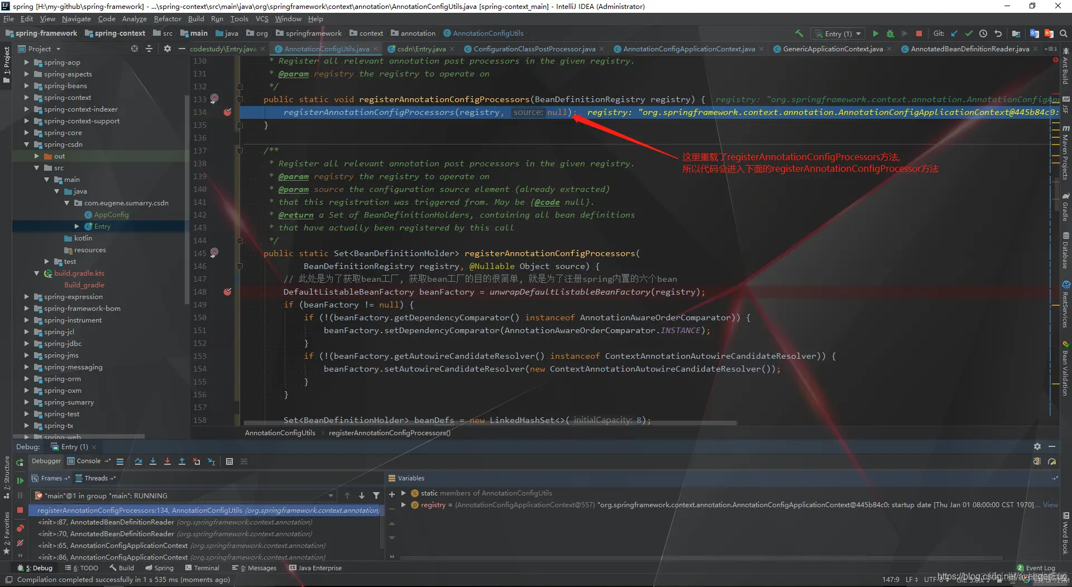
Task: Expand the static members variable node
Action: tap(403, 493)
